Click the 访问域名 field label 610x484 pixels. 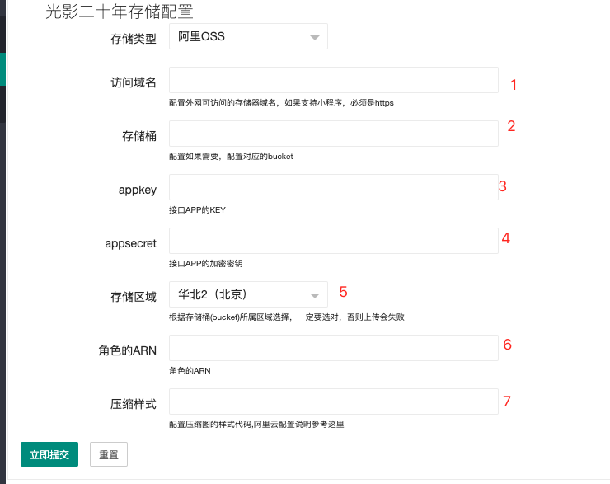(134, 82)
